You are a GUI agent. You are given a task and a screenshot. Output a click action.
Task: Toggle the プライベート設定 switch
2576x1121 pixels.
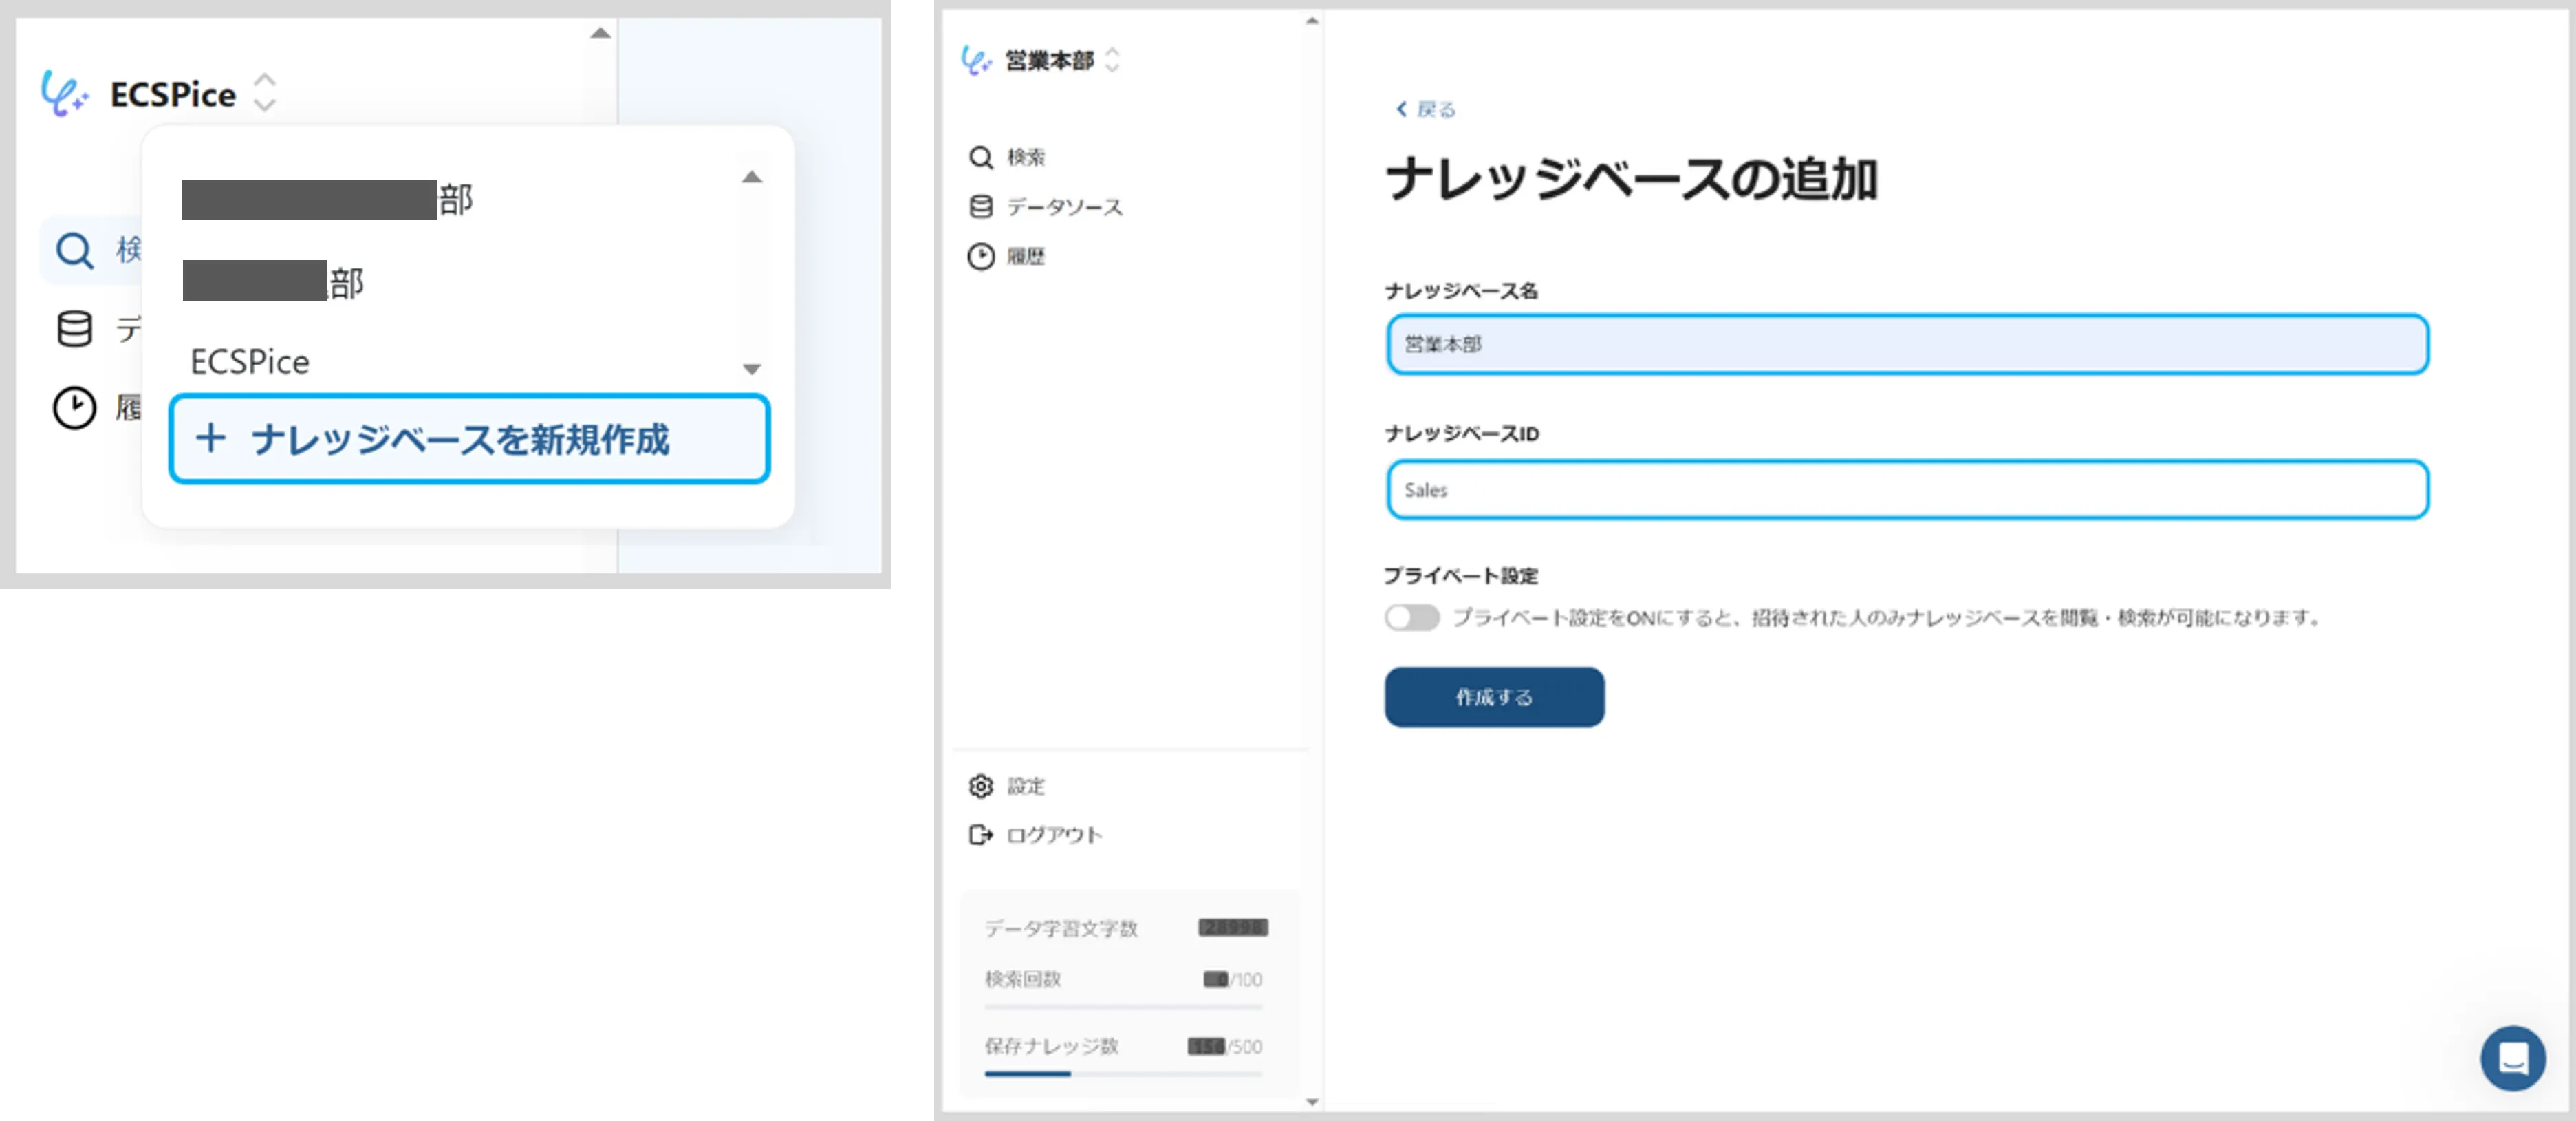pos(1411,618)
